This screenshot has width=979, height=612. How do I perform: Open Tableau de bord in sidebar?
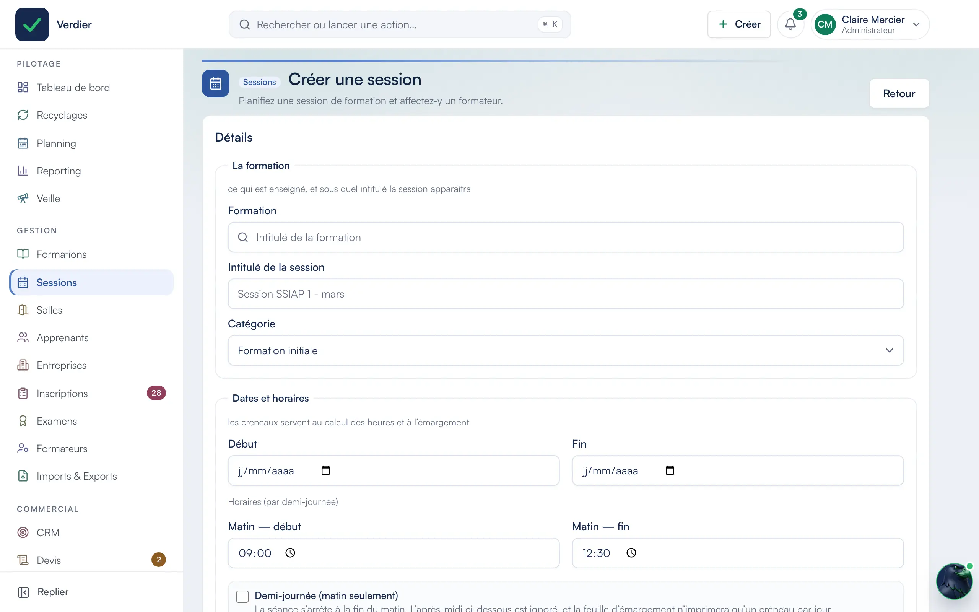(91, 88)
